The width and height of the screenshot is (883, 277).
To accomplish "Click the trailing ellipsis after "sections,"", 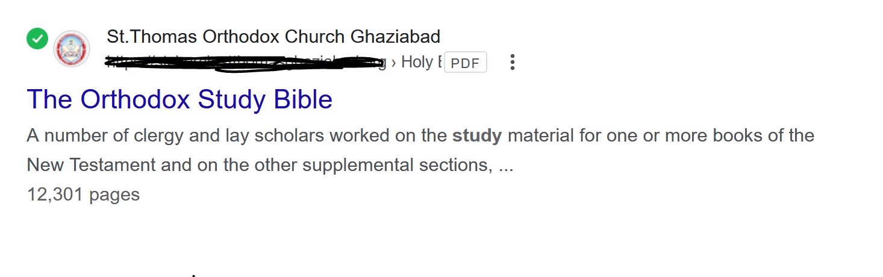I will click(x=506, y=165).
